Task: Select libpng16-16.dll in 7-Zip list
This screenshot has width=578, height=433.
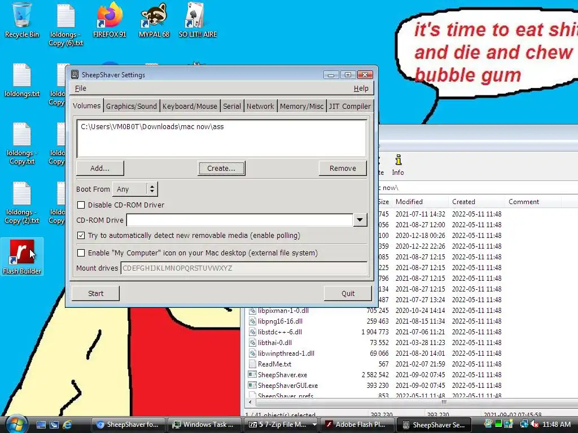Action: [x=280, y=321]
